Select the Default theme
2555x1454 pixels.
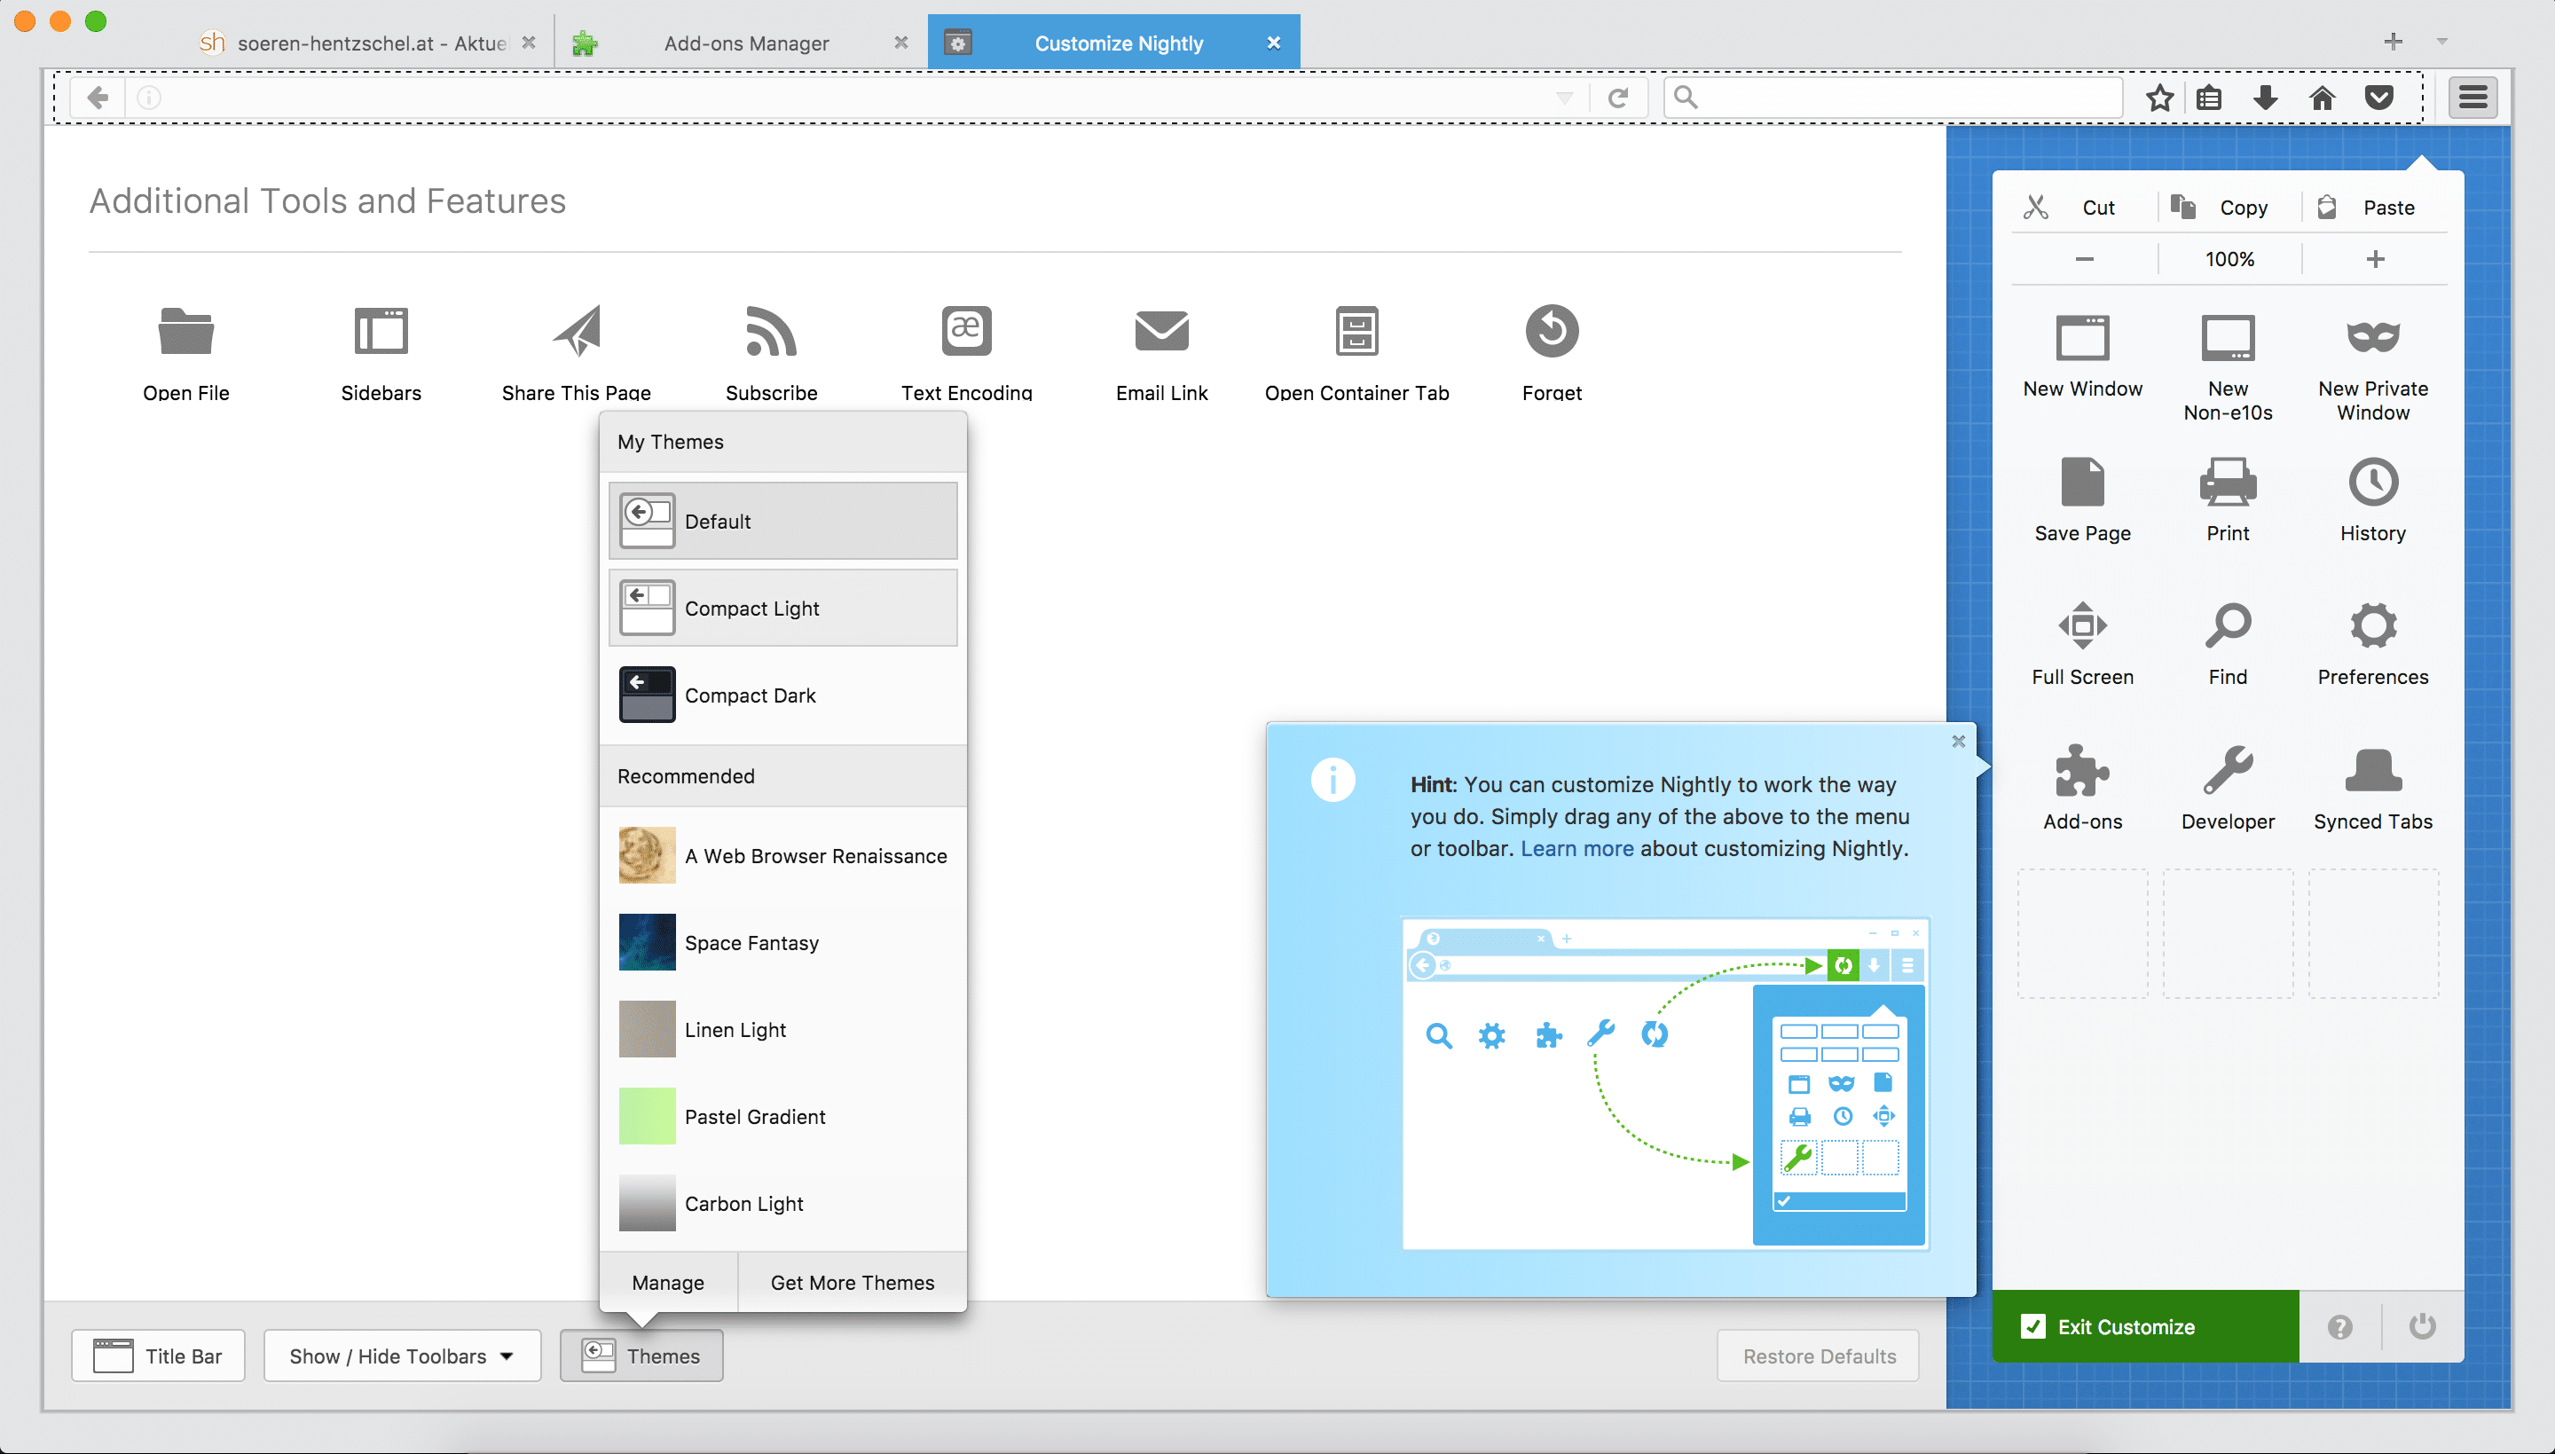[x=782, y=522]
